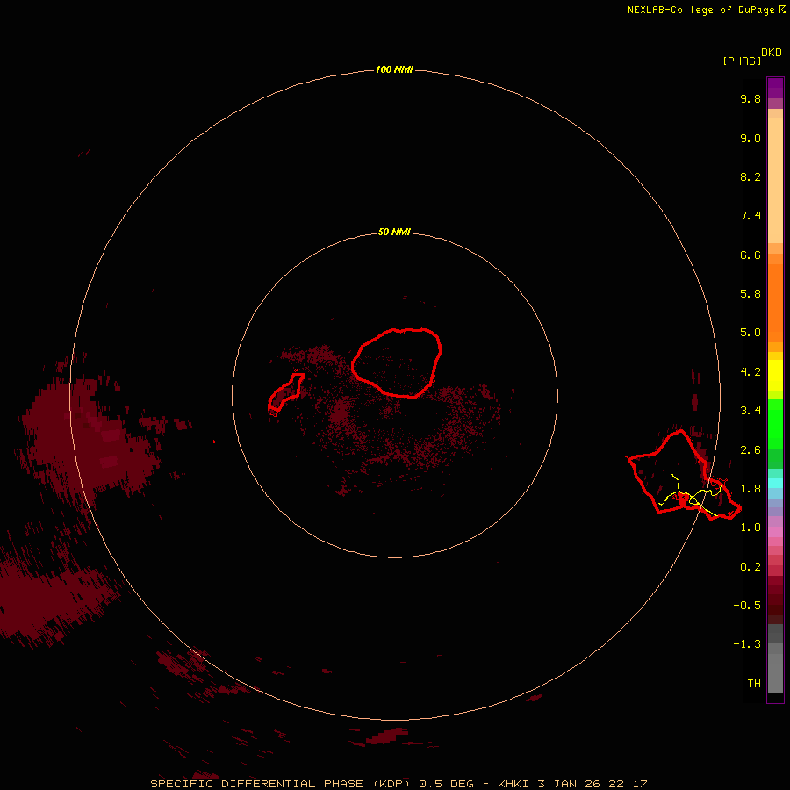Click the [PHAS] units label

742,61
